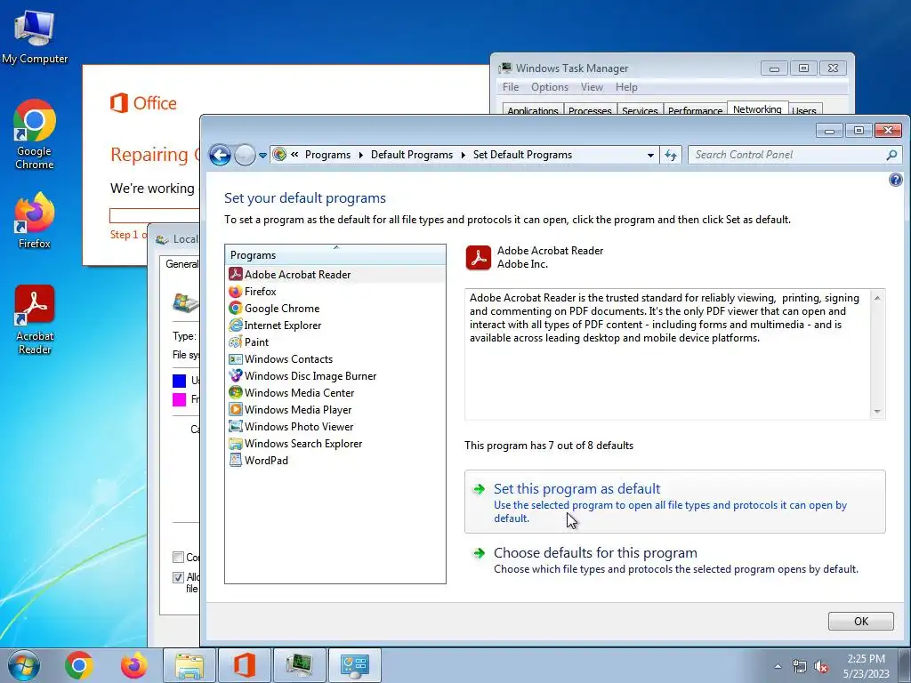Open Windows Explorer taskbar button
The image size is (911, 683).
coord(189,665)
